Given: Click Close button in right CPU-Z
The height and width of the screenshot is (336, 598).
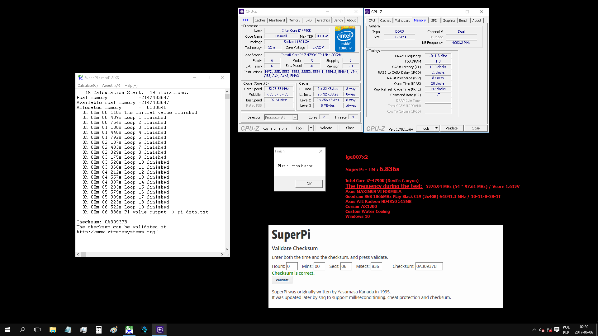Looking at the screenshot, I should (x=476, y=128).
